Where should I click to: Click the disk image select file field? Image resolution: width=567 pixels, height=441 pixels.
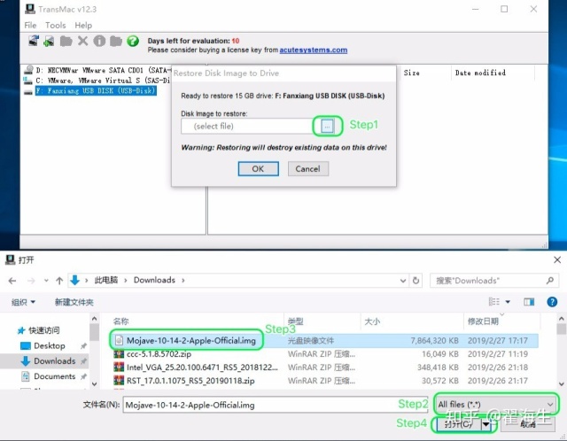(247, 126)
